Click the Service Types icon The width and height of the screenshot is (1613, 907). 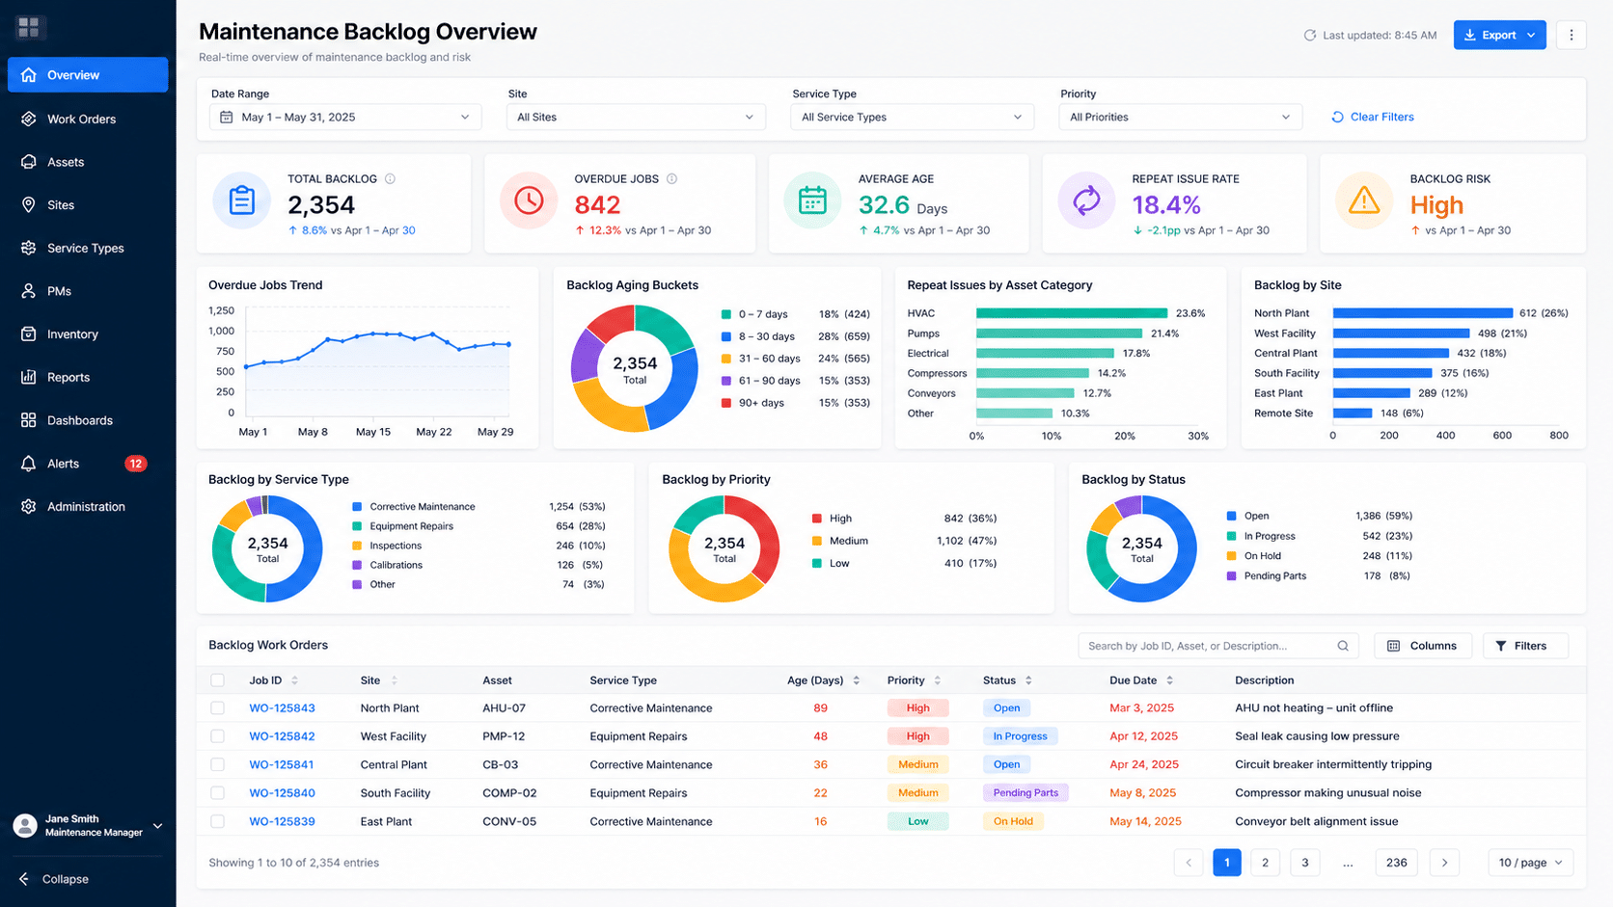29,248
